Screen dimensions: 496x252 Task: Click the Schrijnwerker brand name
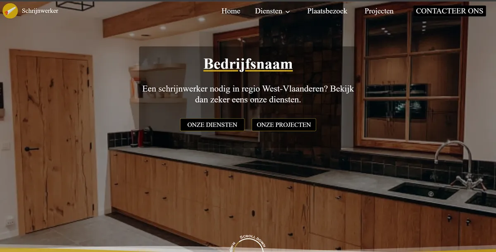click(40, 11)
